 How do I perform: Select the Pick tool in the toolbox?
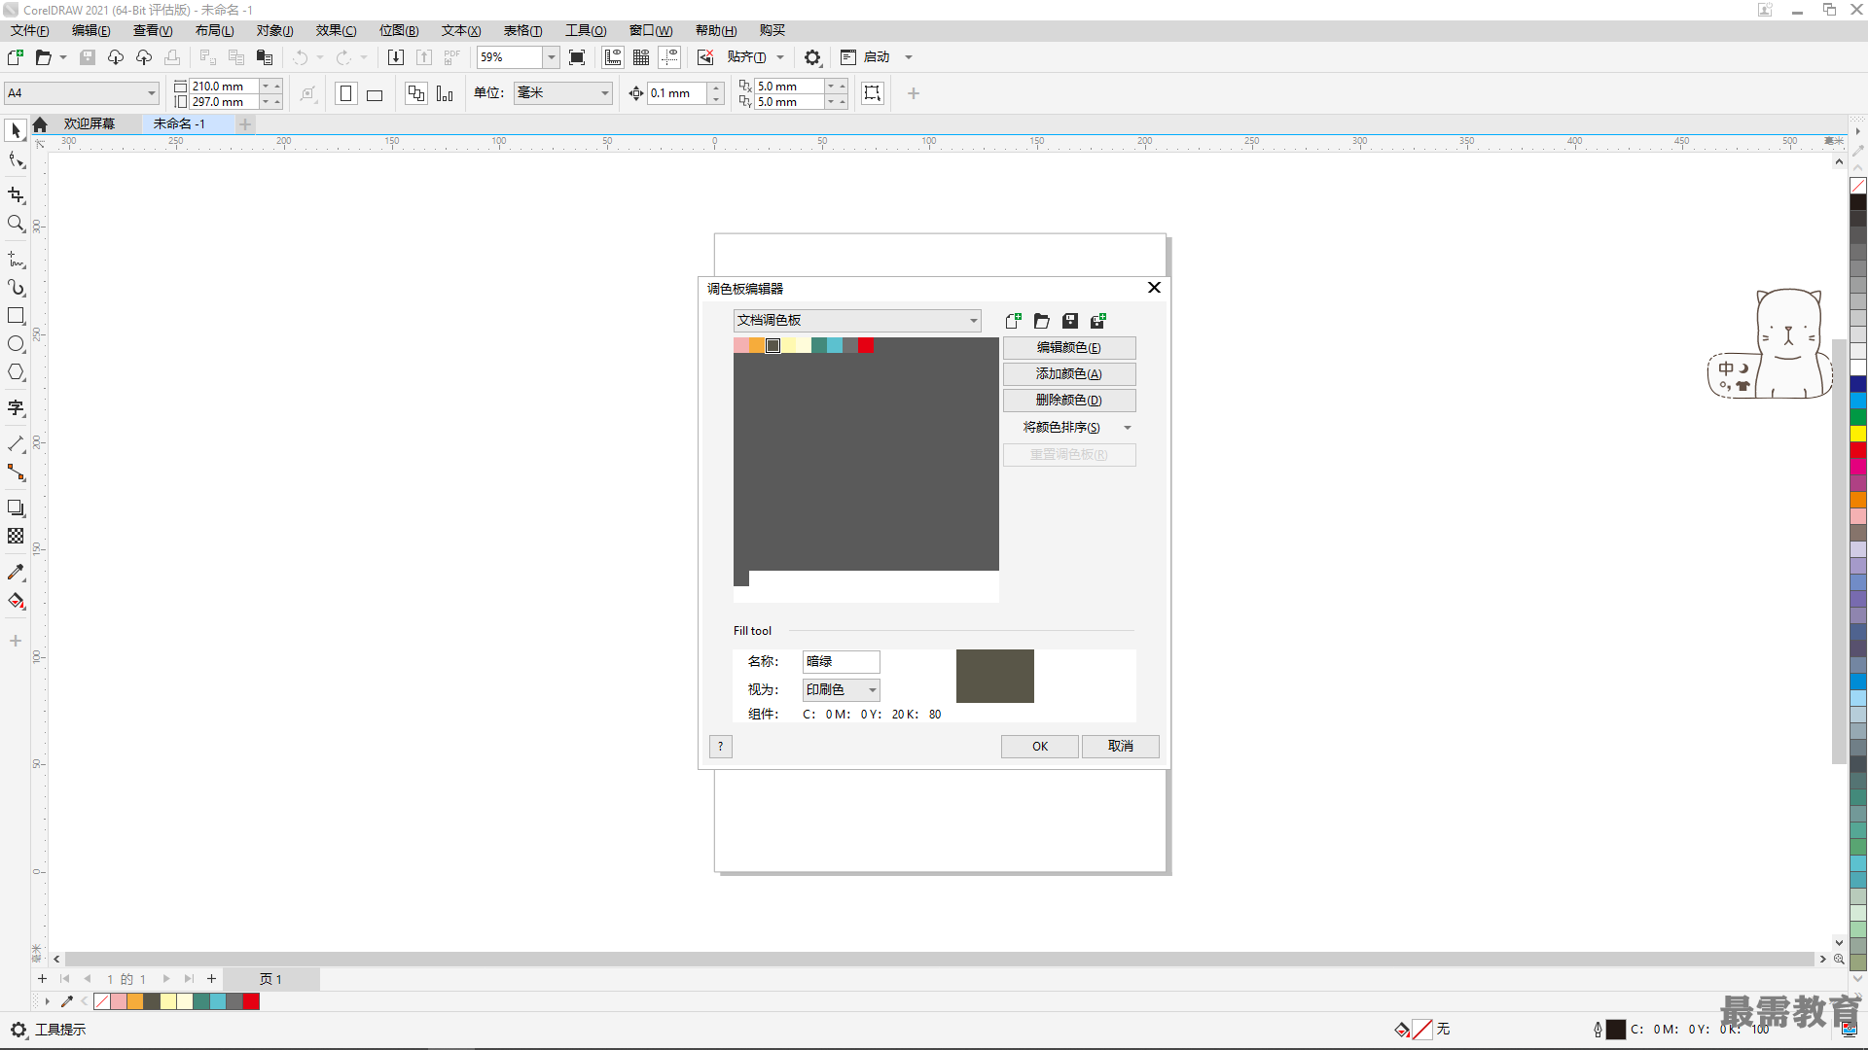click(16, 130)
